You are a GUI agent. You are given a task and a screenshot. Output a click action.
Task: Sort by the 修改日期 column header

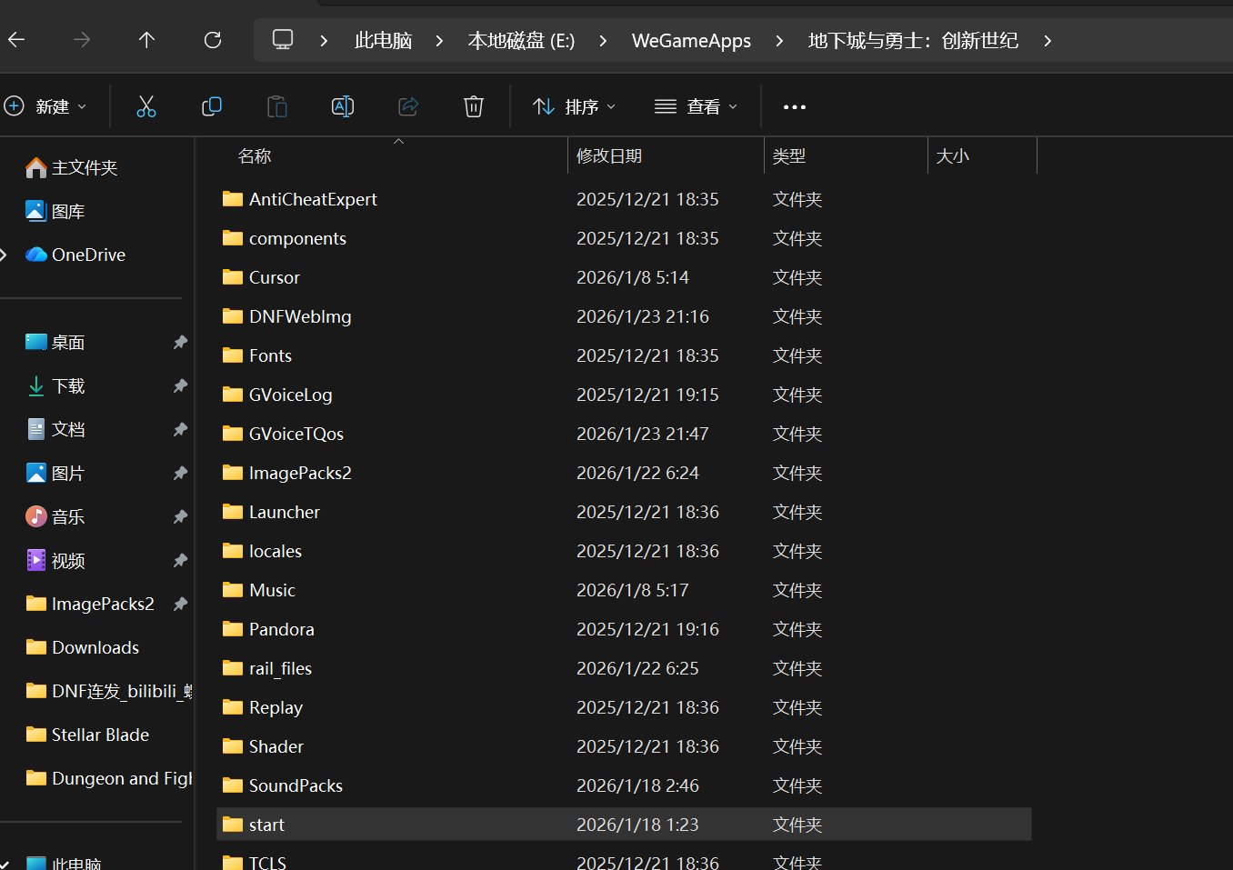pyautogui.click(x=609, y=156)
